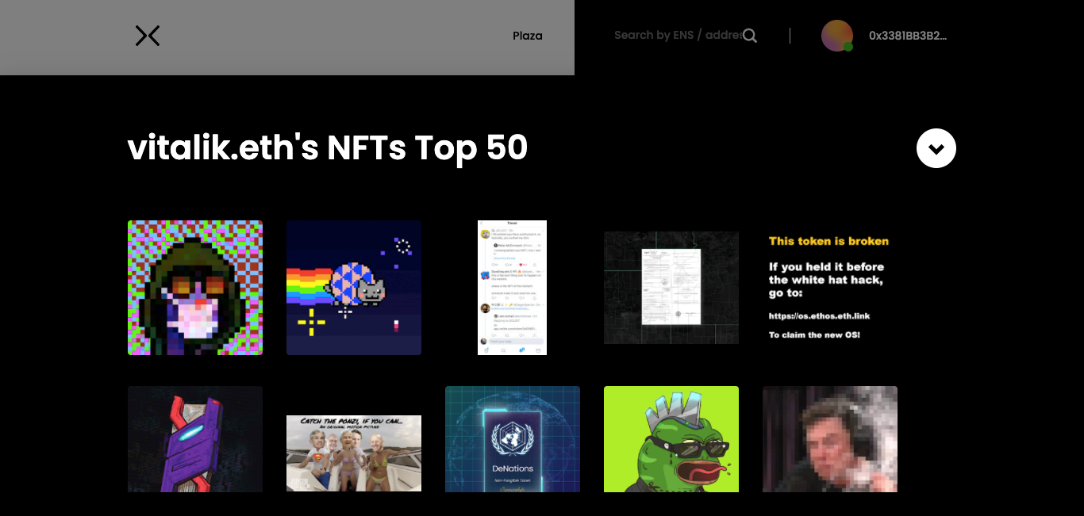Select the purple robot emblem NFT
1084x516 pixels.
[x=195, y=439]
